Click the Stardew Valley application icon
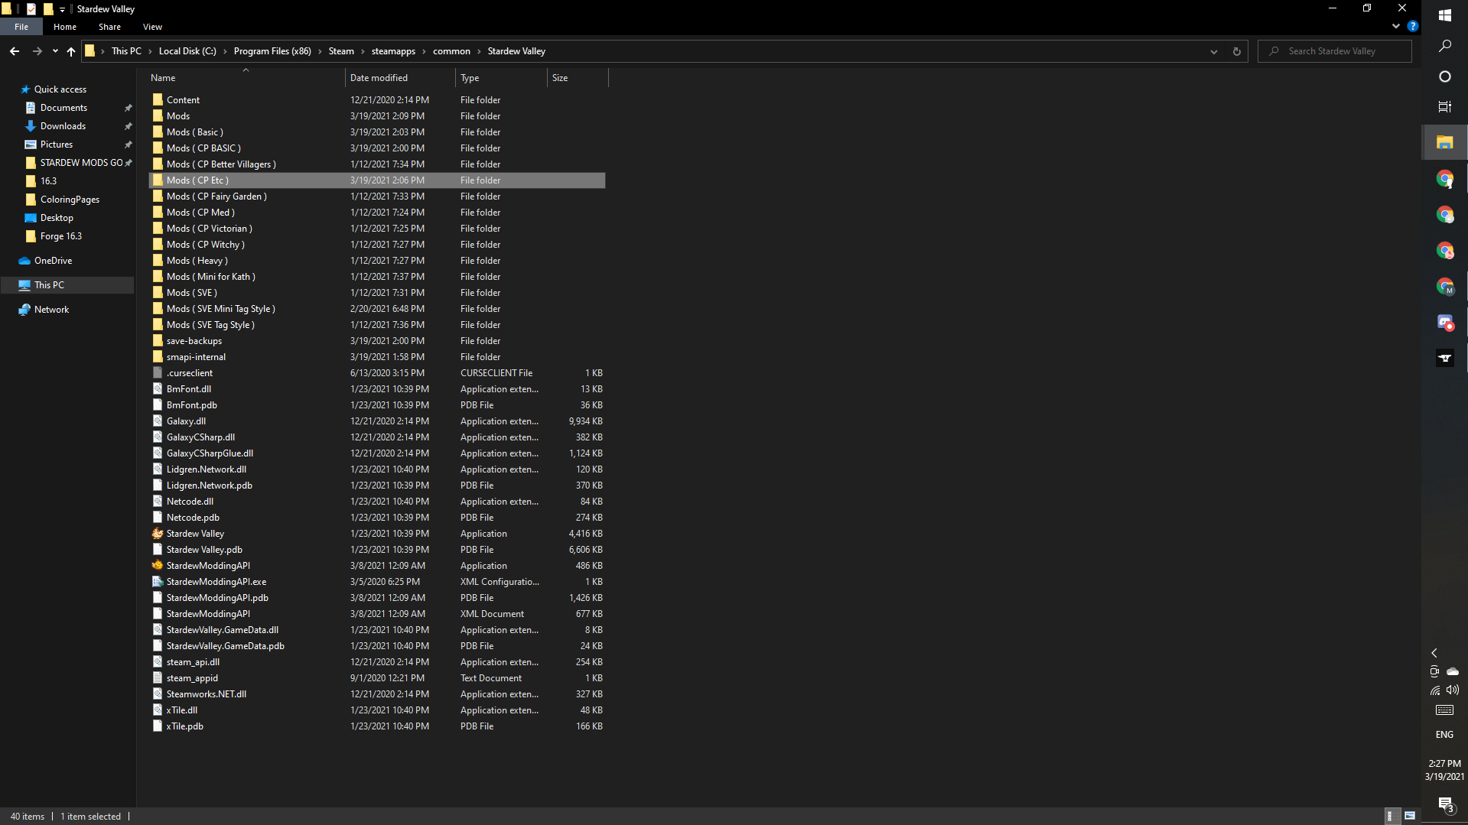The image size is (1468, 825). pyautogui.click(x=158, y=534)
